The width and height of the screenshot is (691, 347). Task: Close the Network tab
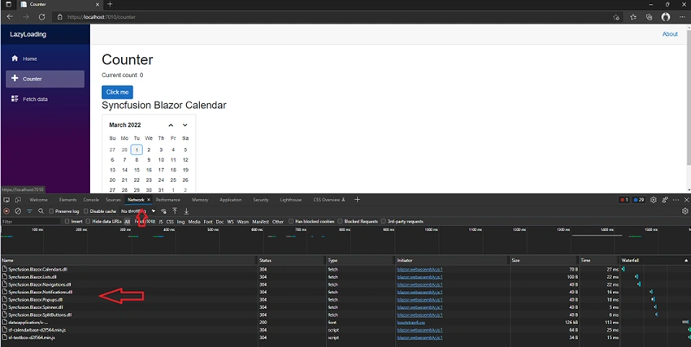tap(149, 200)
